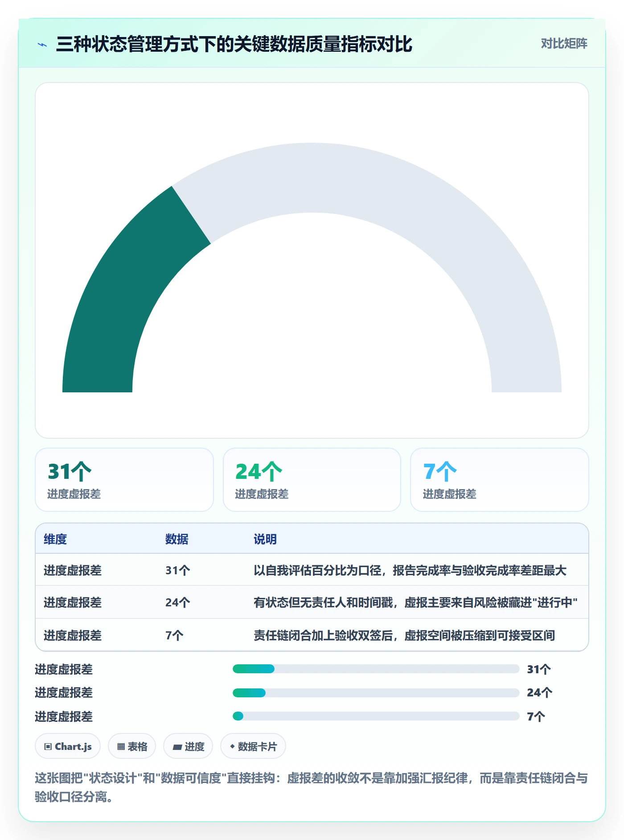Click the 说明 column header
Viewport: 624px width, 840px height.
[265, 539]
